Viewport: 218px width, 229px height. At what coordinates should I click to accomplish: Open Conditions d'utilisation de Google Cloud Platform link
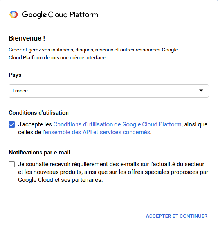(117, 124)
